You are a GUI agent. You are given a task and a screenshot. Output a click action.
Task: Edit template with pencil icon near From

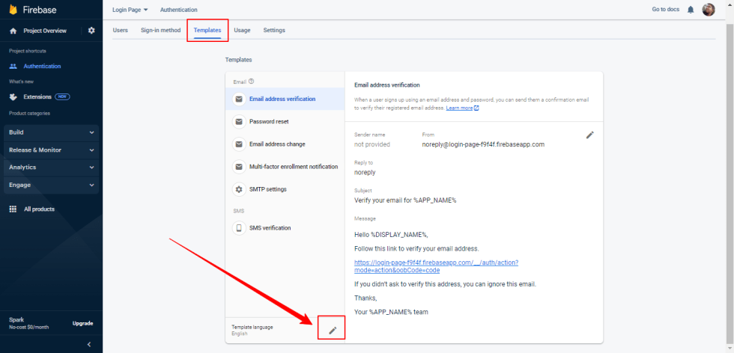[590, 135]
